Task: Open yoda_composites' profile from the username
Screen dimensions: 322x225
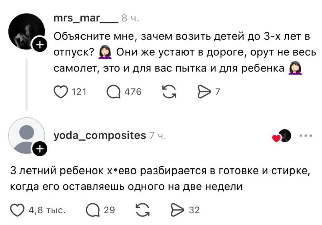Action: coord(101,135)
